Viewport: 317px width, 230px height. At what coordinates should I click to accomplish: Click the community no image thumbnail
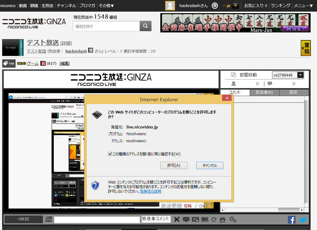point(13,47)
